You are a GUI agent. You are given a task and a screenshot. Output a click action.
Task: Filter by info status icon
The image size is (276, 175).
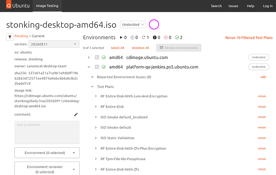coord(132,38)
